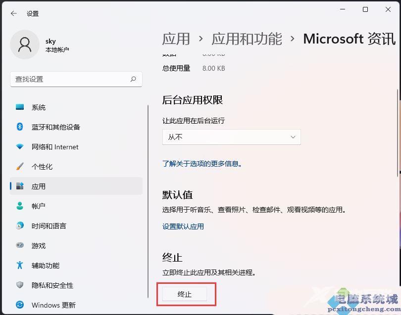
Task: Click 应用和功能 breadcrumb
Action: (247, 39)
